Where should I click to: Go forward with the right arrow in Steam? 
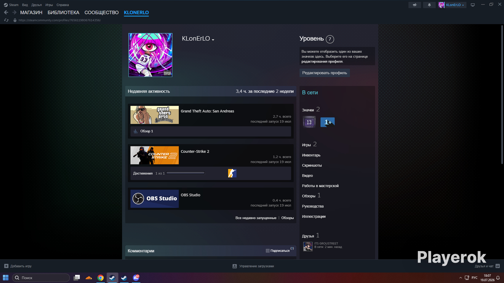(14, 12)
